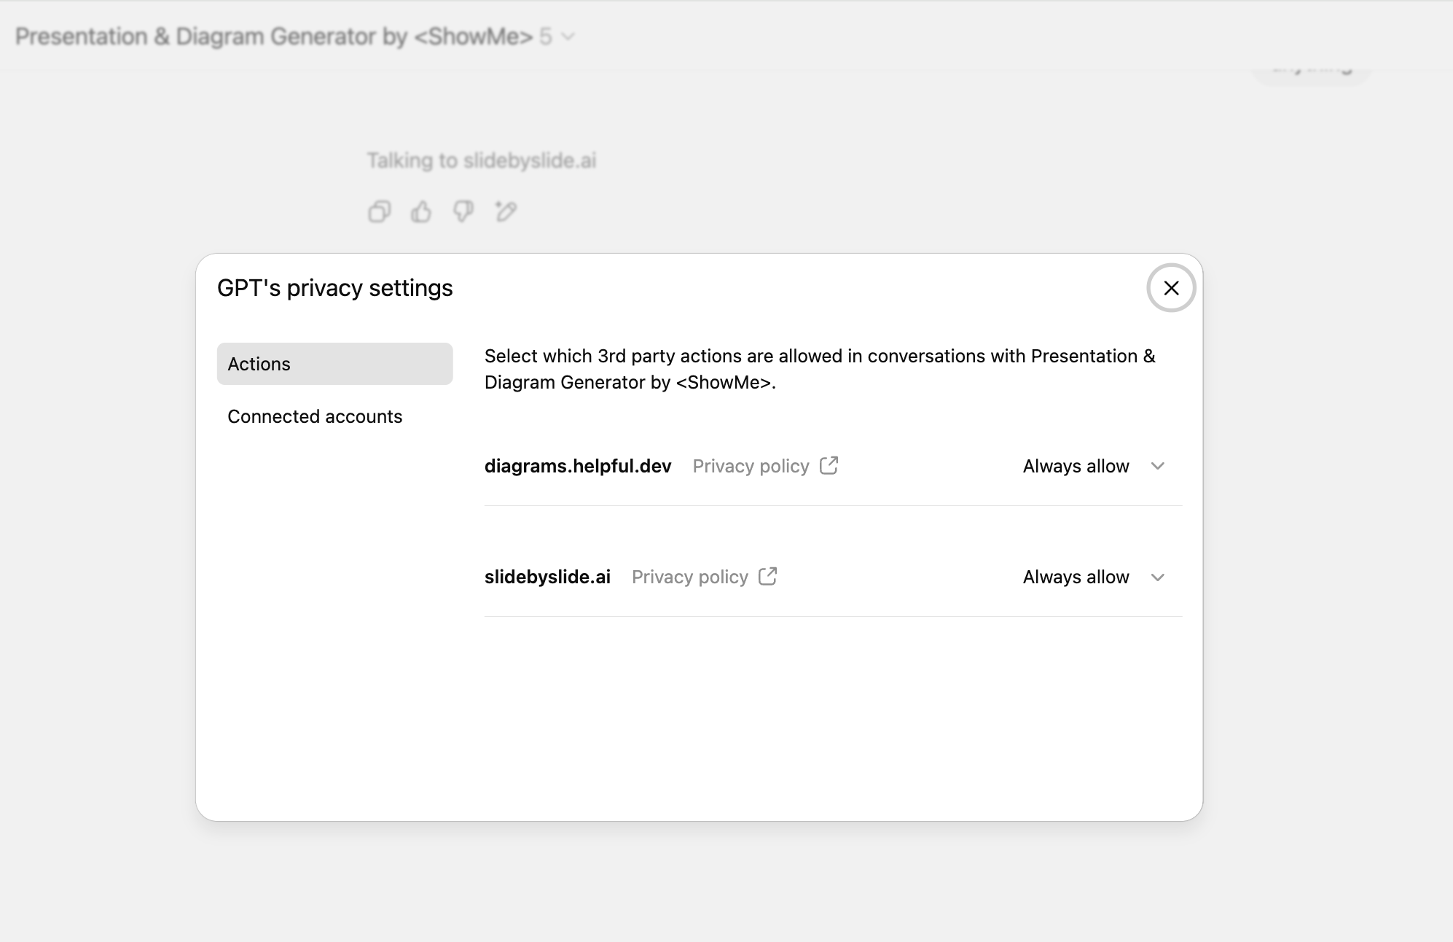Open Privacy policy link for diagrams.helpful.dev
The width and height of the screenshot is (1453, 942).
point(751,467)
